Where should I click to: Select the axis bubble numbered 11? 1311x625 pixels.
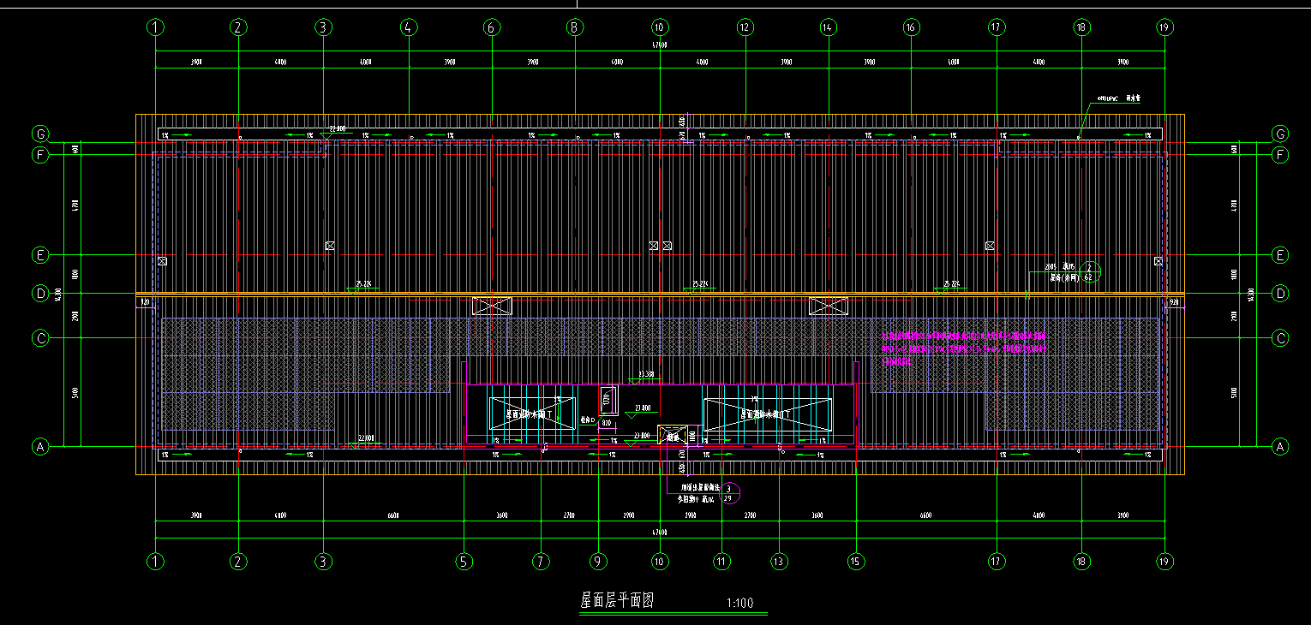point(721,562)
